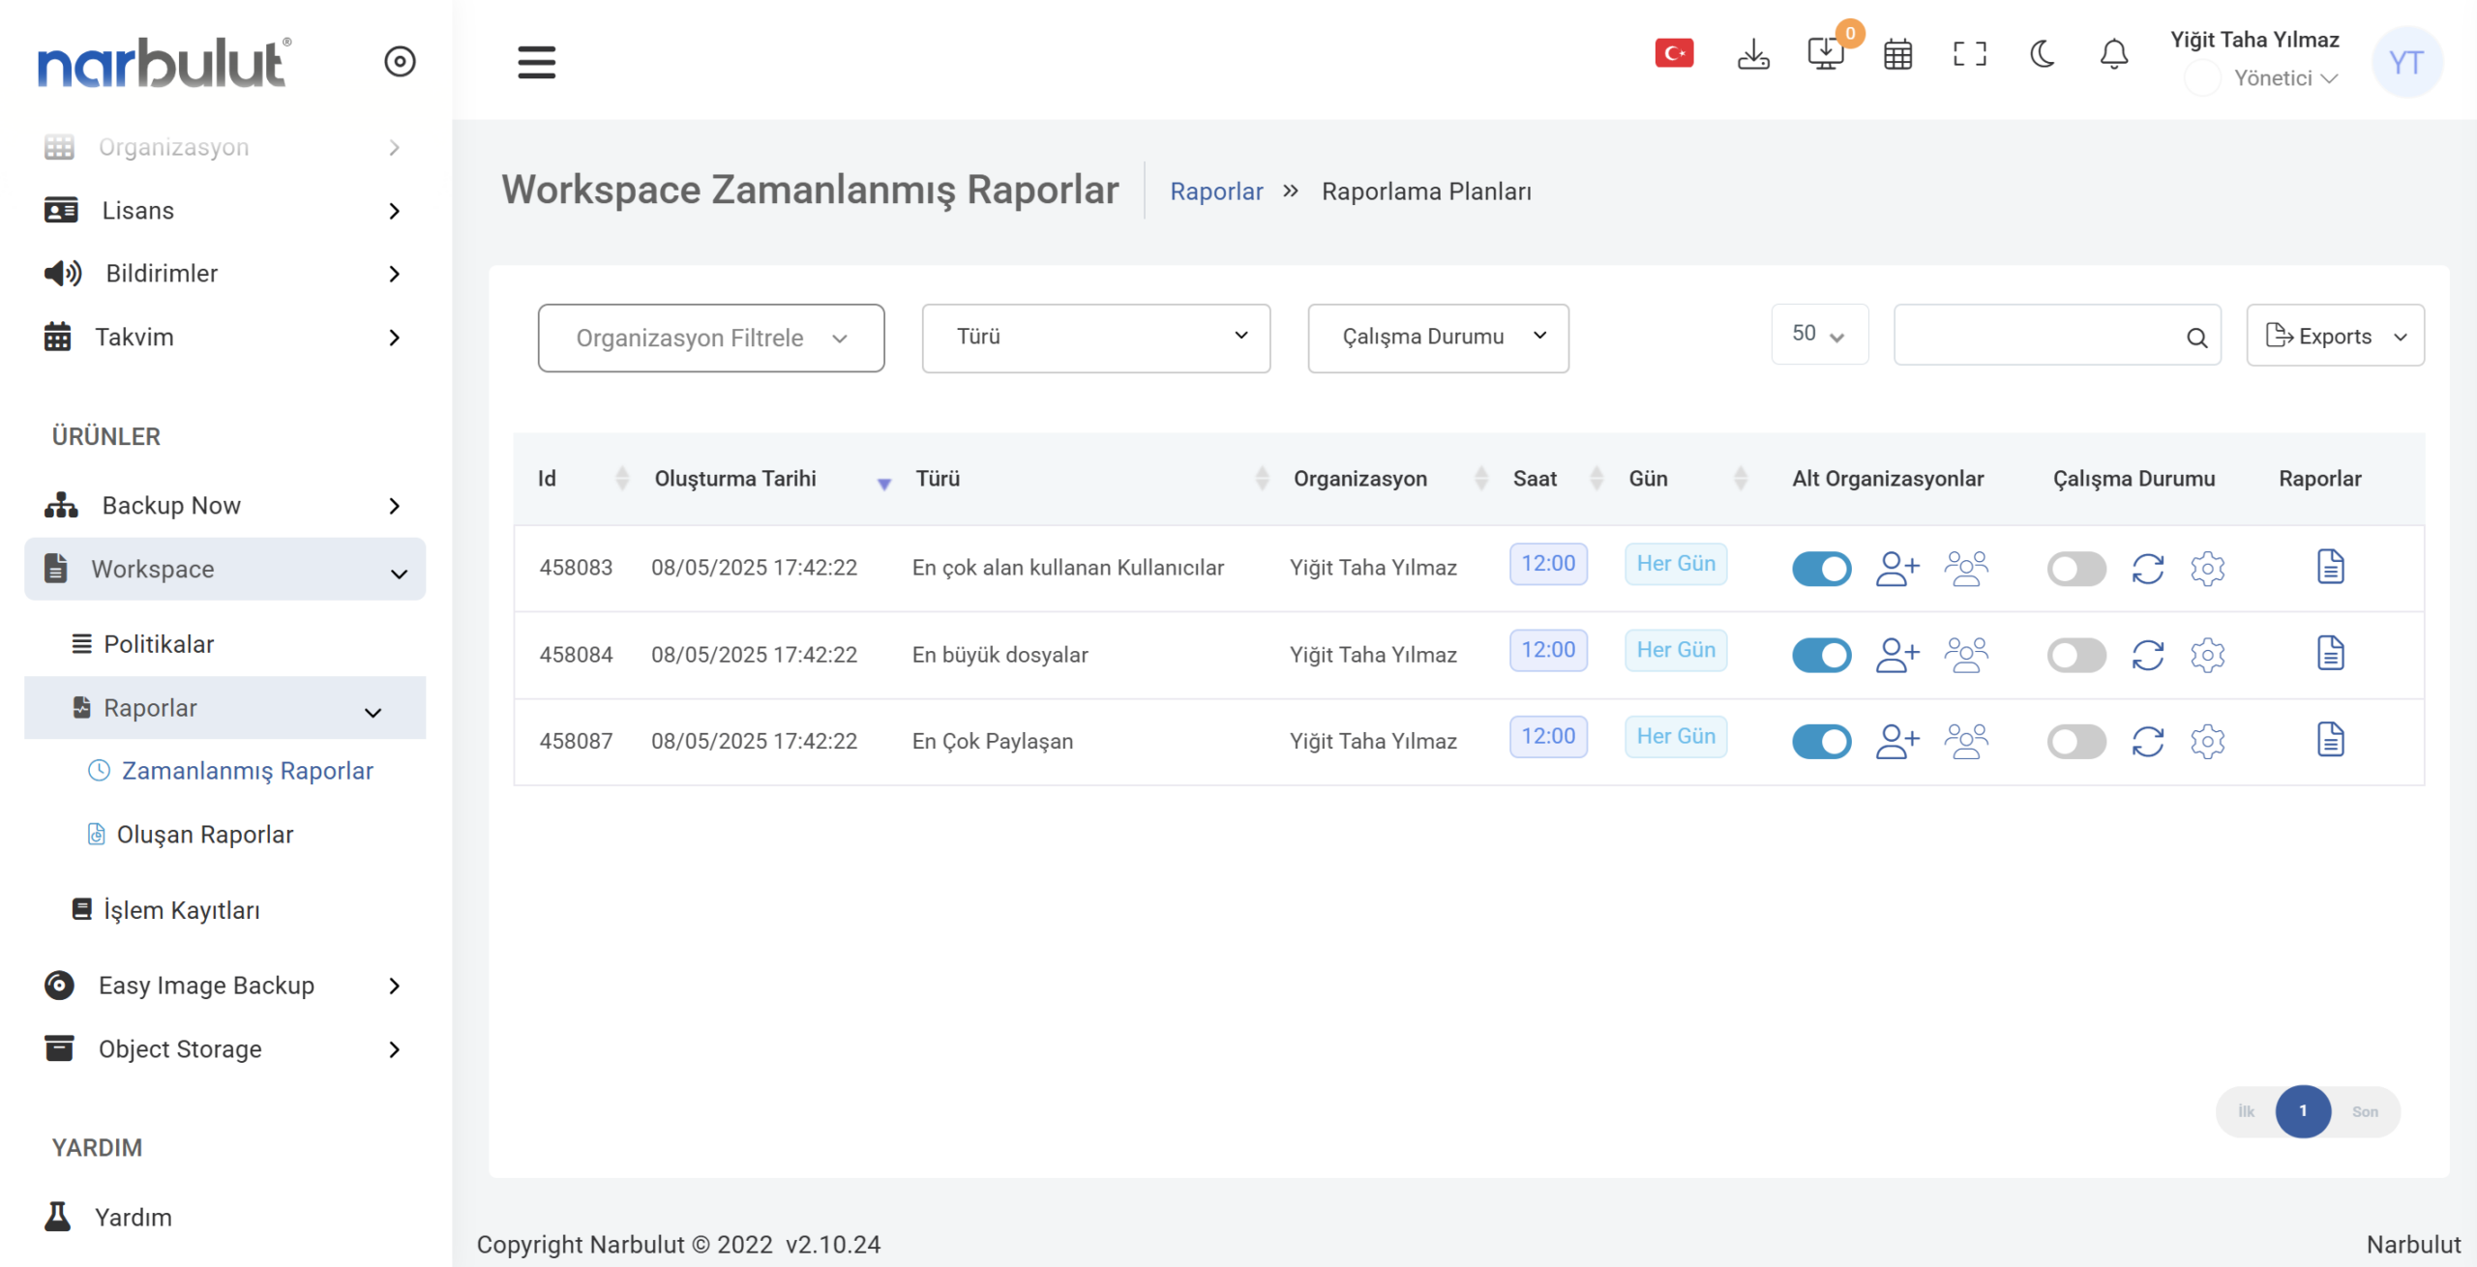The image size is (2477, 1267).
Task: Open the calendar icon in header
Action: point(1897,54)
